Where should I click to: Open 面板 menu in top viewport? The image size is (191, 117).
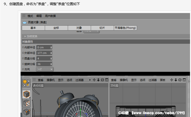[163, 80]
